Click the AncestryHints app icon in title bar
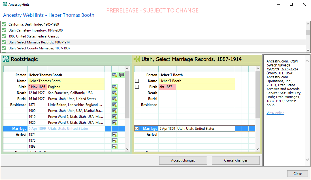Screen dimensions: 311x180 click(x=5, y=4)
